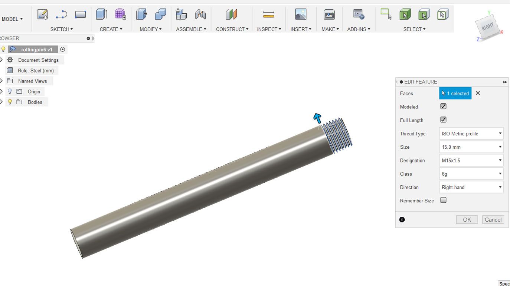Image resolution: width=510 pixels, height=286 pixels.
Task: Open the SKETCH menu
Action: pyautogui.click(x=62, y=29)
